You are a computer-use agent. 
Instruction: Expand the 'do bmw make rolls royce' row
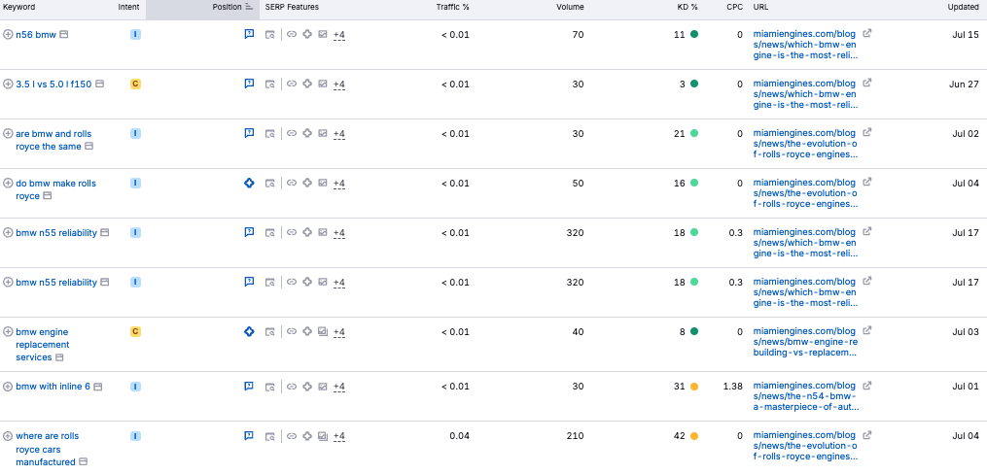pyautogui.click(x=8, y=183)
